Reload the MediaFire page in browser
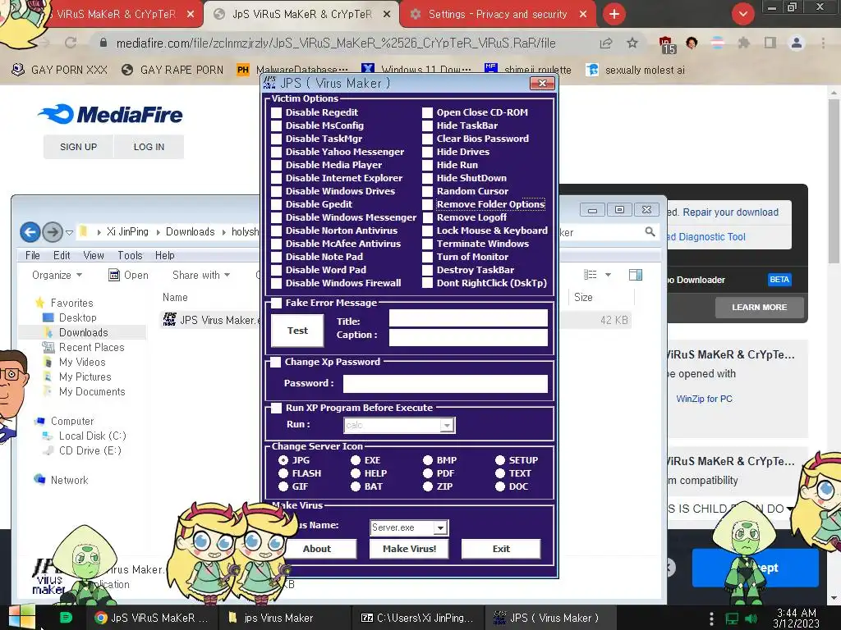The image size is (841, 630). (x=71, y=43)
